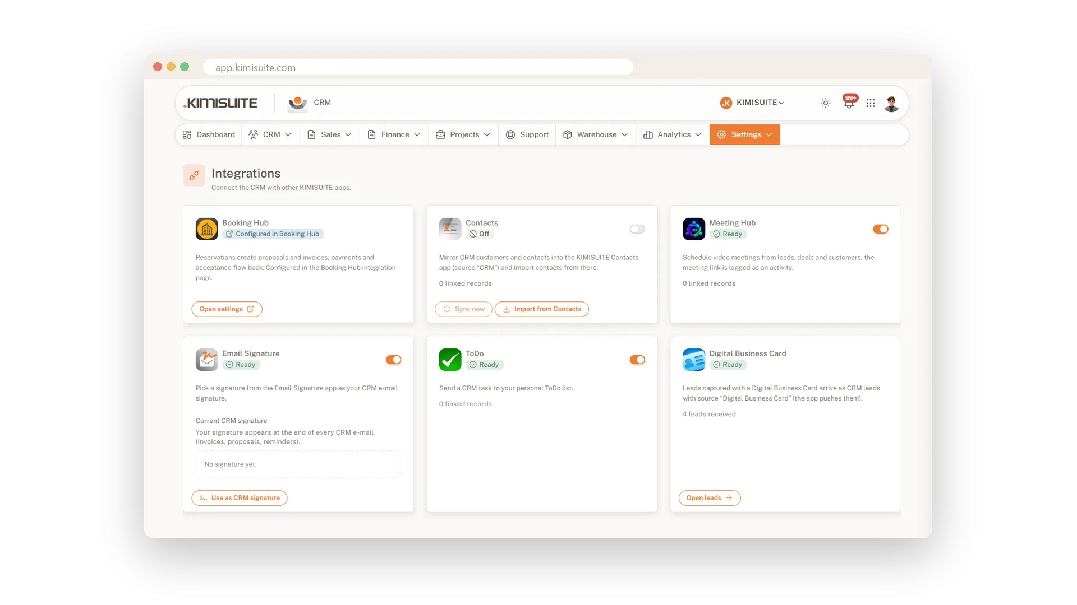
Task: Open the user profile avatar
Action: 891,103
